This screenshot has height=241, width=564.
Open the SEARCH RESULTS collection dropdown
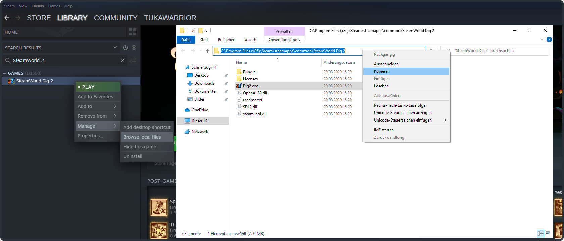click(115, 48)
